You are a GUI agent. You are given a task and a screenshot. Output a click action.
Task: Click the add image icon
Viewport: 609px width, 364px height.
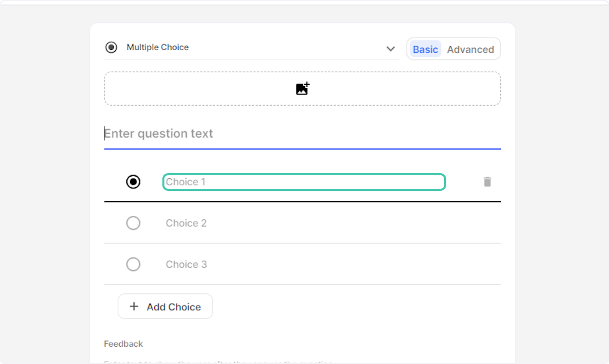[x=302, y=88]
